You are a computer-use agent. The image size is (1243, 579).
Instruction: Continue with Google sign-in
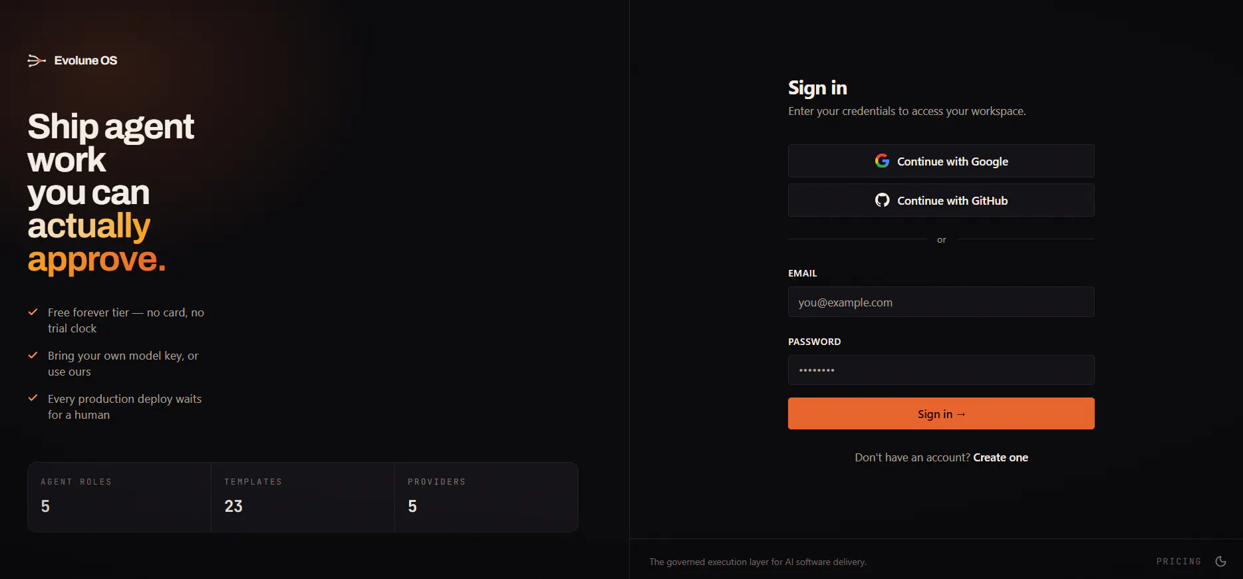tap(941, 161)
